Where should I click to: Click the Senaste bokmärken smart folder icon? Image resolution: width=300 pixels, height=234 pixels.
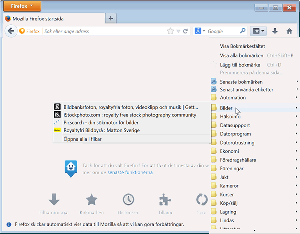click(214, 82)
